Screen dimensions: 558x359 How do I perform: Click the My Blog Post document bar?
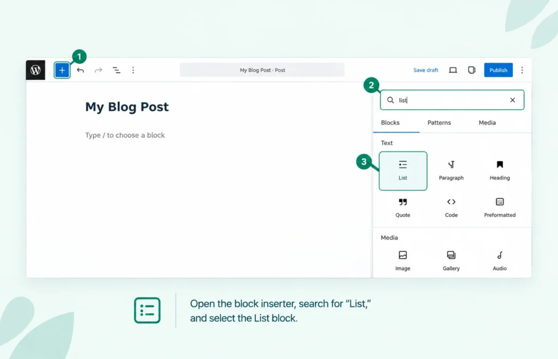pyautogui.click(x=262, y=70)
